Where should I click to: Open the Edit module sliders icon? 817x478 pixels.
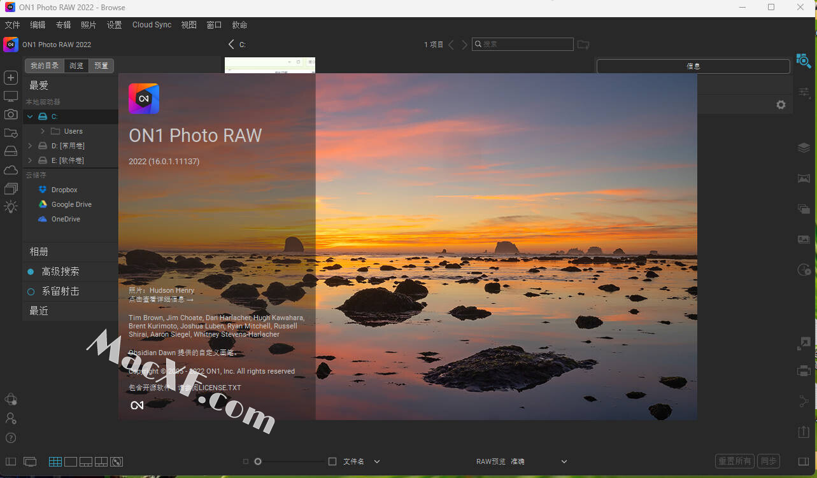(804, 92)
